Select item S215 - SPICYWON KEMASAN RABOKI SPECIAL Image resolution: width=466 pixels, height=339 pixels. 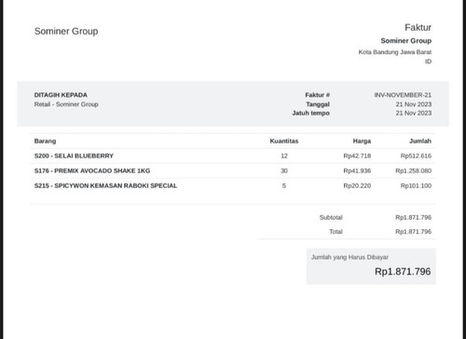click(x=105, y=185)
